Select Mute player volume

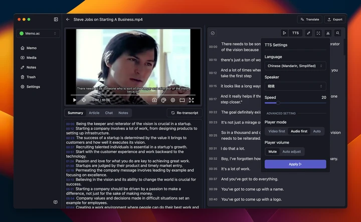click(272, 151)
